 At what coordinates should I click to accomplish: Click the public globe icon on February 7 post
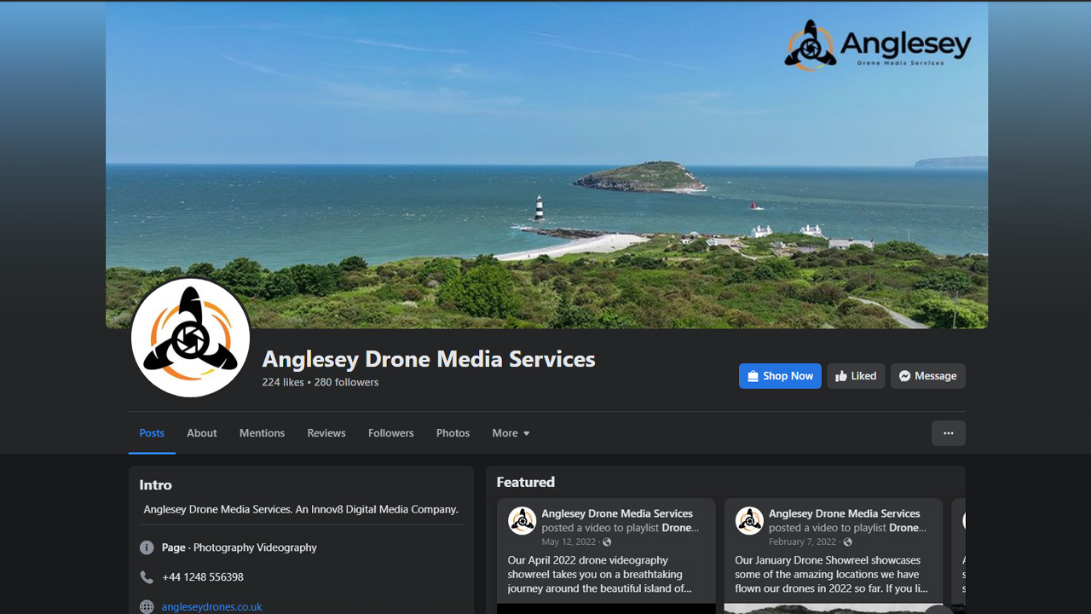847,542
